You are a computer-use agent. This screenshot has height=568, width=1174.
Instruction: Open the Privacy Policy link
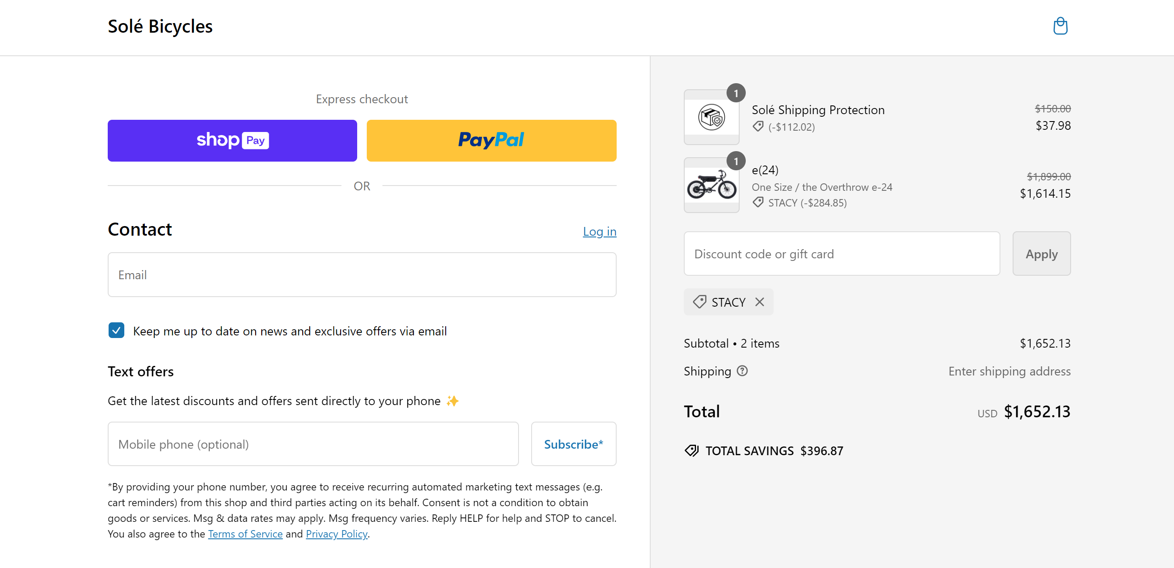336,534
